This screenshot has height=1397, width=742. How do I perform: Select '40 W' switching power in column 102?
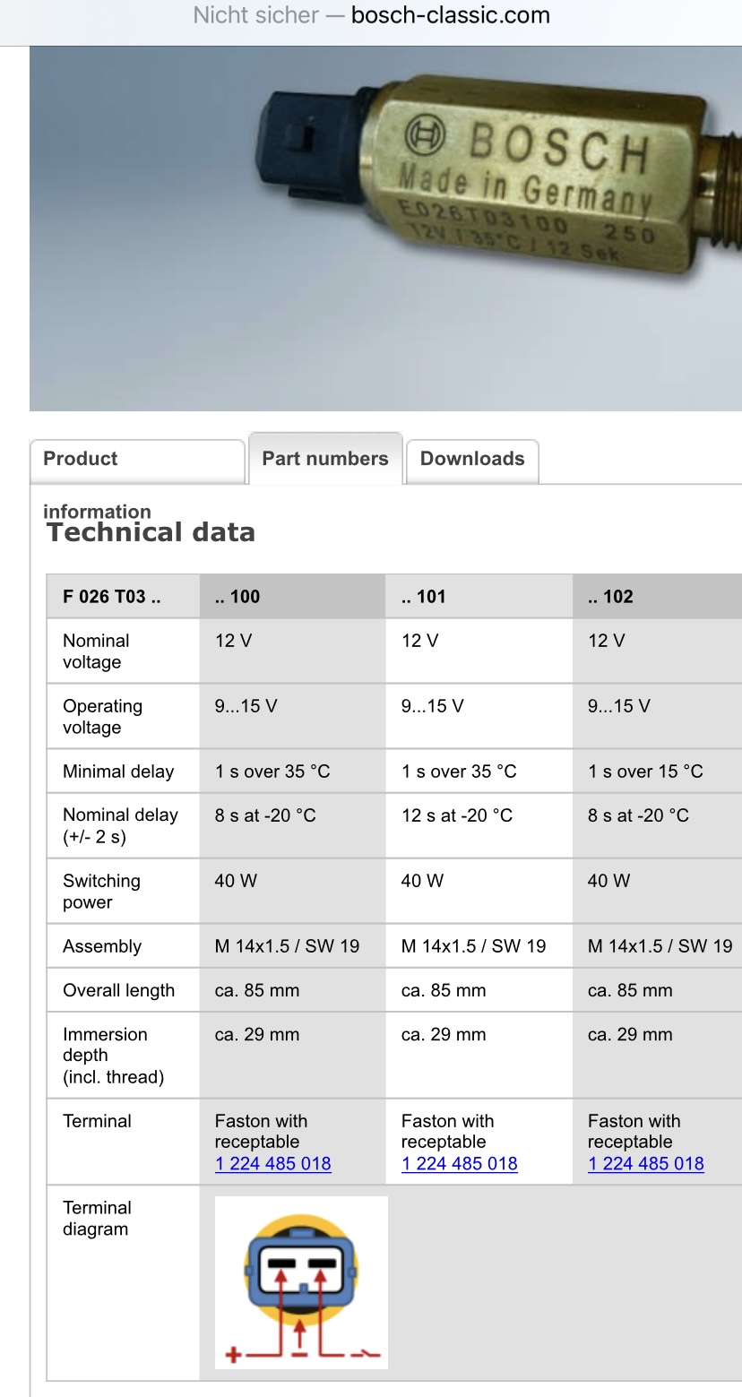pyautogui.click(x=608, y=881)
